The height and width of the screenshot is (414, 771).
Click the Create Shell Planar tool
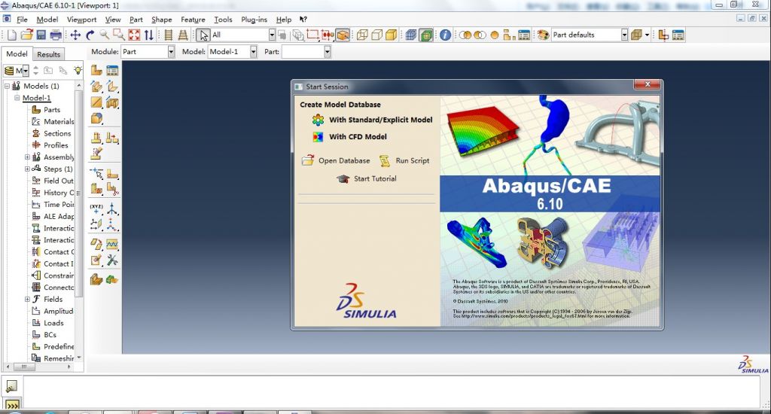[112, 87]
